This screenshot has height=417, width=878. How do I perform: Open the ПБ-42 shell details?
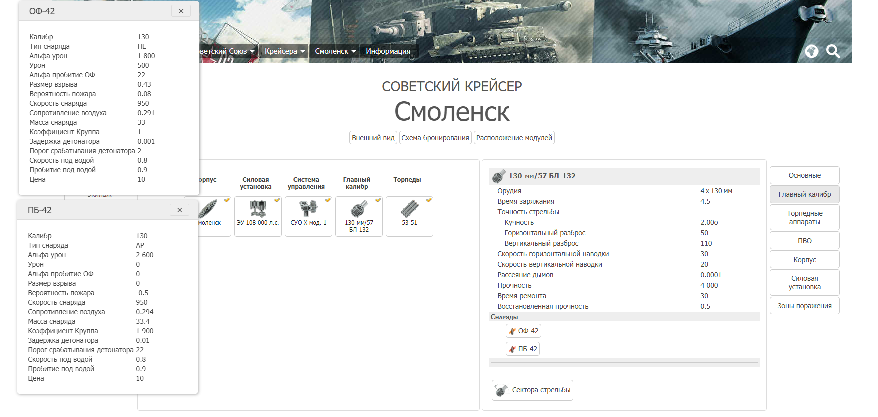tap(523, 349)
